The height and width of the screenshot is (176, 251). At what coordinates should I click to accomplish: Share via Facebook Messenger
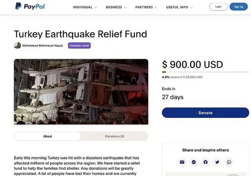(x=194, y=162)
